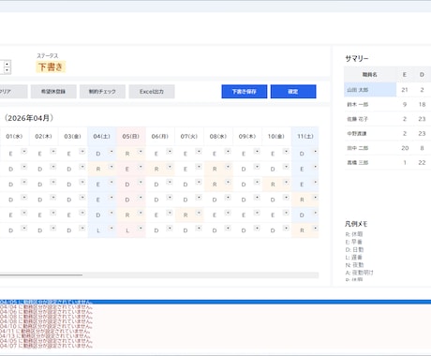Open dropdown of R cell under 06(月)

[x=170, y=167]
